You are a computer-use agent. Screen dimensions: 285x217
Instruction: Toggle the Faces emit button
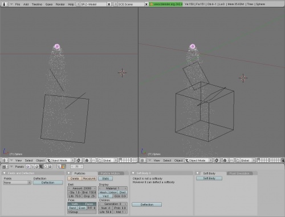[89, 204]
